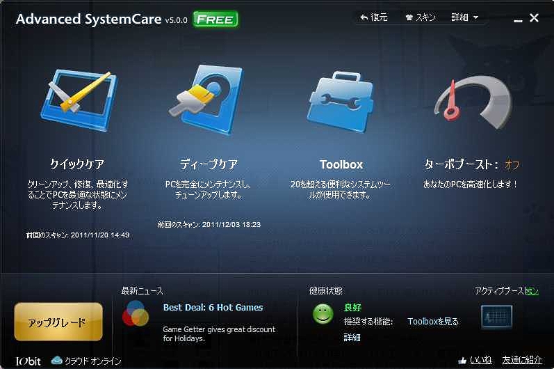554x369 pixels.
Task: Select the Toolbox title label
Action: (341, 164)
